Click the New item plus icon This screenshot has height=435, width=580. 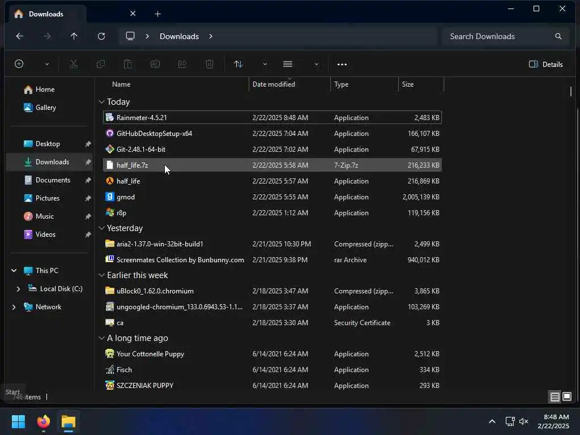tap(19, 64)
